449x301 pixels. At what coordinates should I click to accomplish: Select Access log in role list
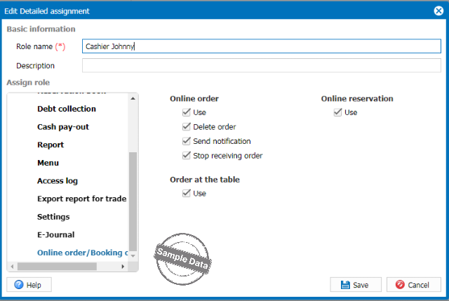(x=58, y=181)
